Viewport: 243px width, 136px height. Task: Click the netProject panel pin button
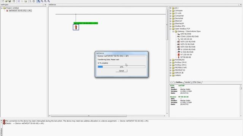click(x=43, y=5)
